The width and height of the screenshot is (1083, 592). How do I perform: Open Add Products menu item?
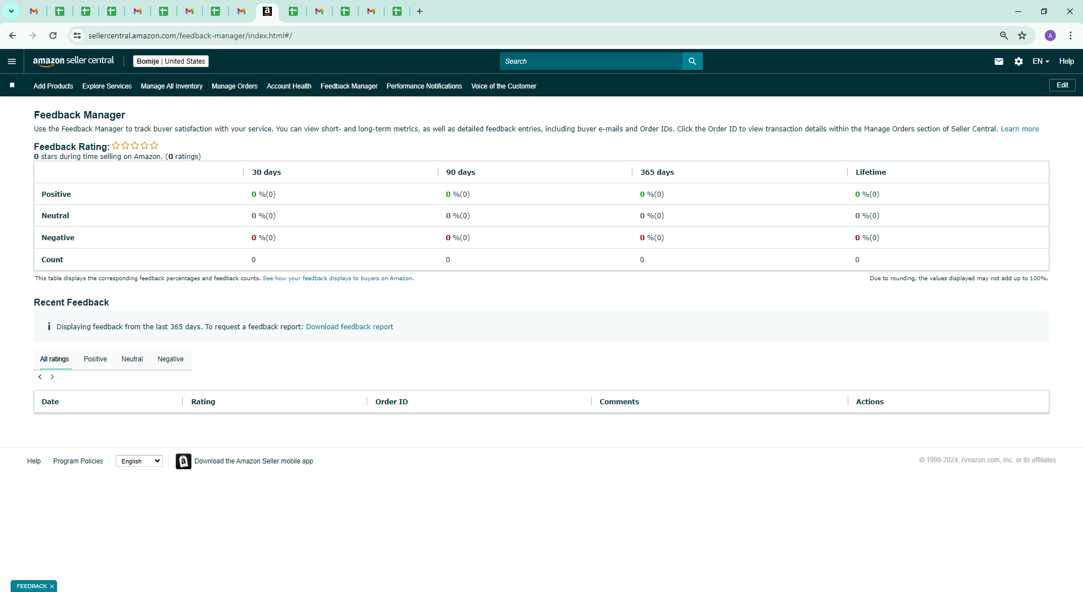pos(53,86)
